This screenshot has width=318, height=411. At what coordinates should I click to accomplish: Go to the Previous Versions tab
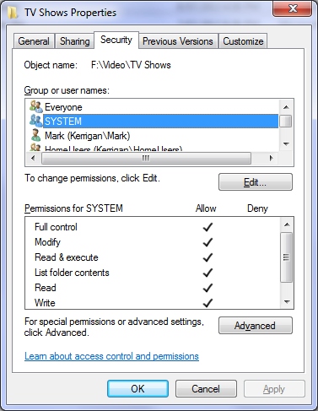pyautogui.click(x=178, y=41)
